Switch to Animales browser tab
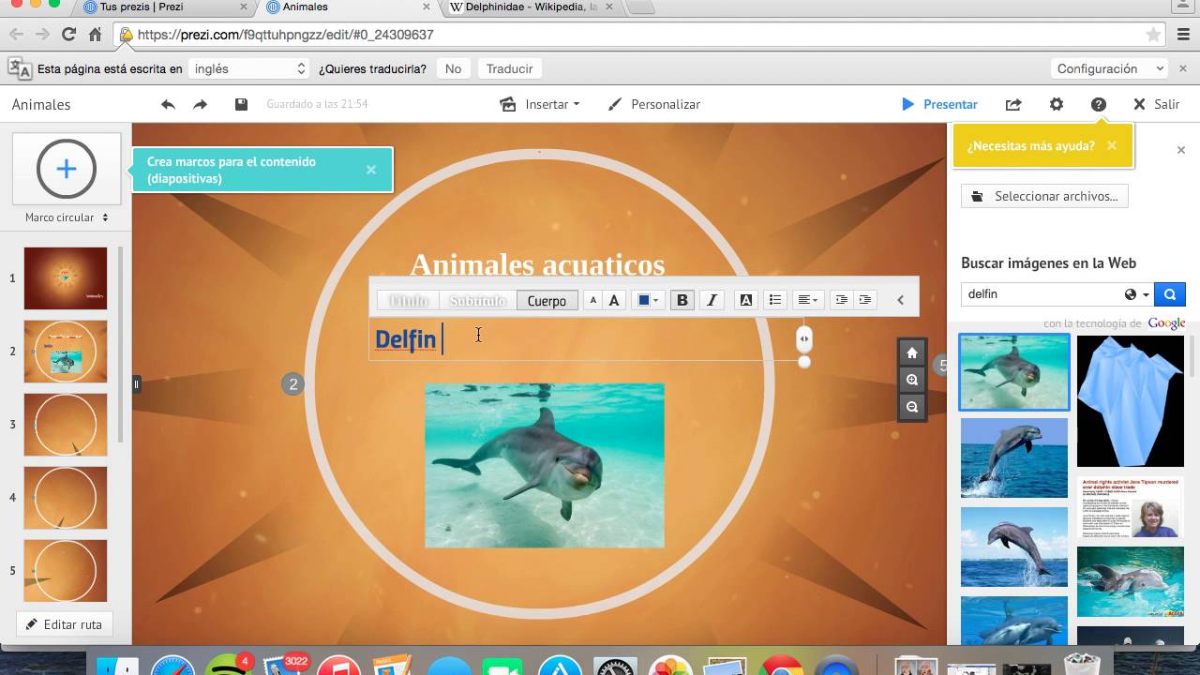 point(347,7)
